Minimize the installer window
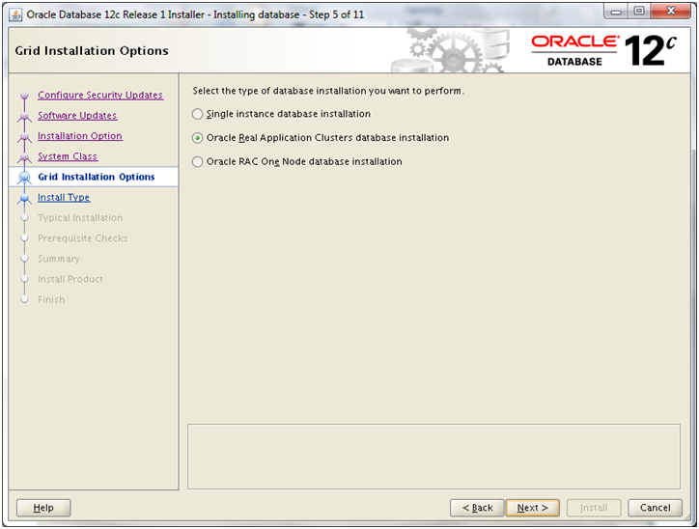The height and width of the screenshot is (529, 699). click(x=616, y=12)
